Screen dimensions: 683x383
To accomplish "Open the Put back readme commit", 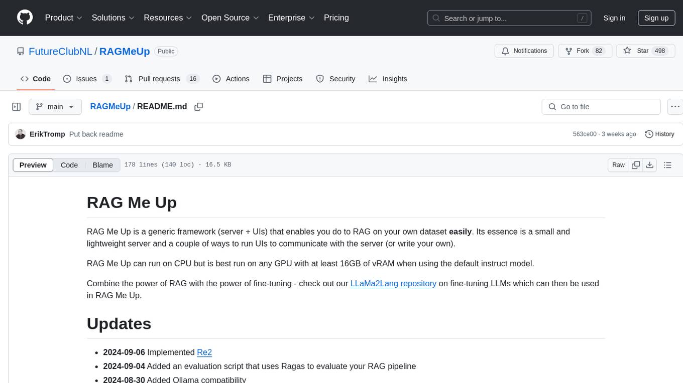I will tap(96, 134).
